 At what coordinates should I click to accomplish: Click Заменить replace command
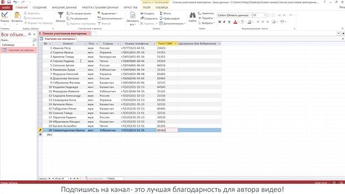point(206,13)
